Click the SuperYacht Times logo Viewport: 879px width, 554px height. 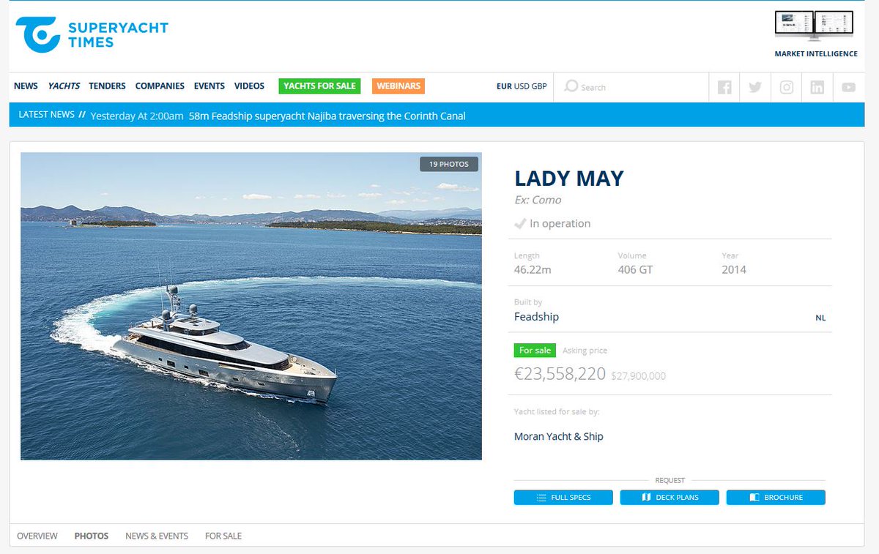click(x=92, y=35)
